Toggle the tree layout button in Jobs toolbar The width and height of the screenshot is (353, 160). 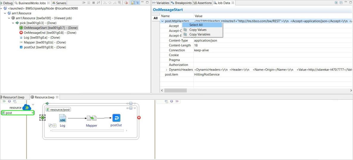137,3
